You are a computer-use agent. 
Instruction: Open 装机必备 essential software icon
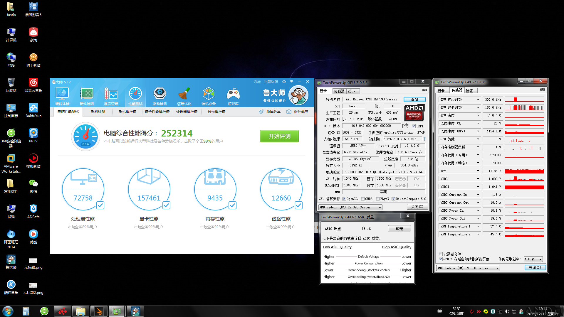(x=209, y=96)
